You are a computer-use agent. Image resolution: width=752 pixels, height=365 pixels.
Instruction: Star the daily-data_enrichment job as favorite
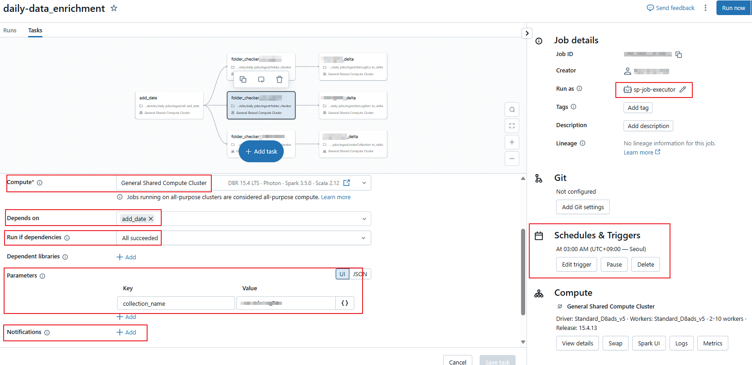pos(114,8)
